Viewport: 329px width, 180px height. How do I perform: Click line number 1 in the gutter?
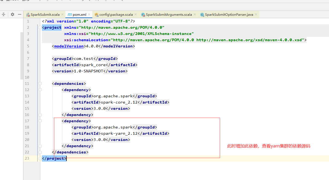28,21
